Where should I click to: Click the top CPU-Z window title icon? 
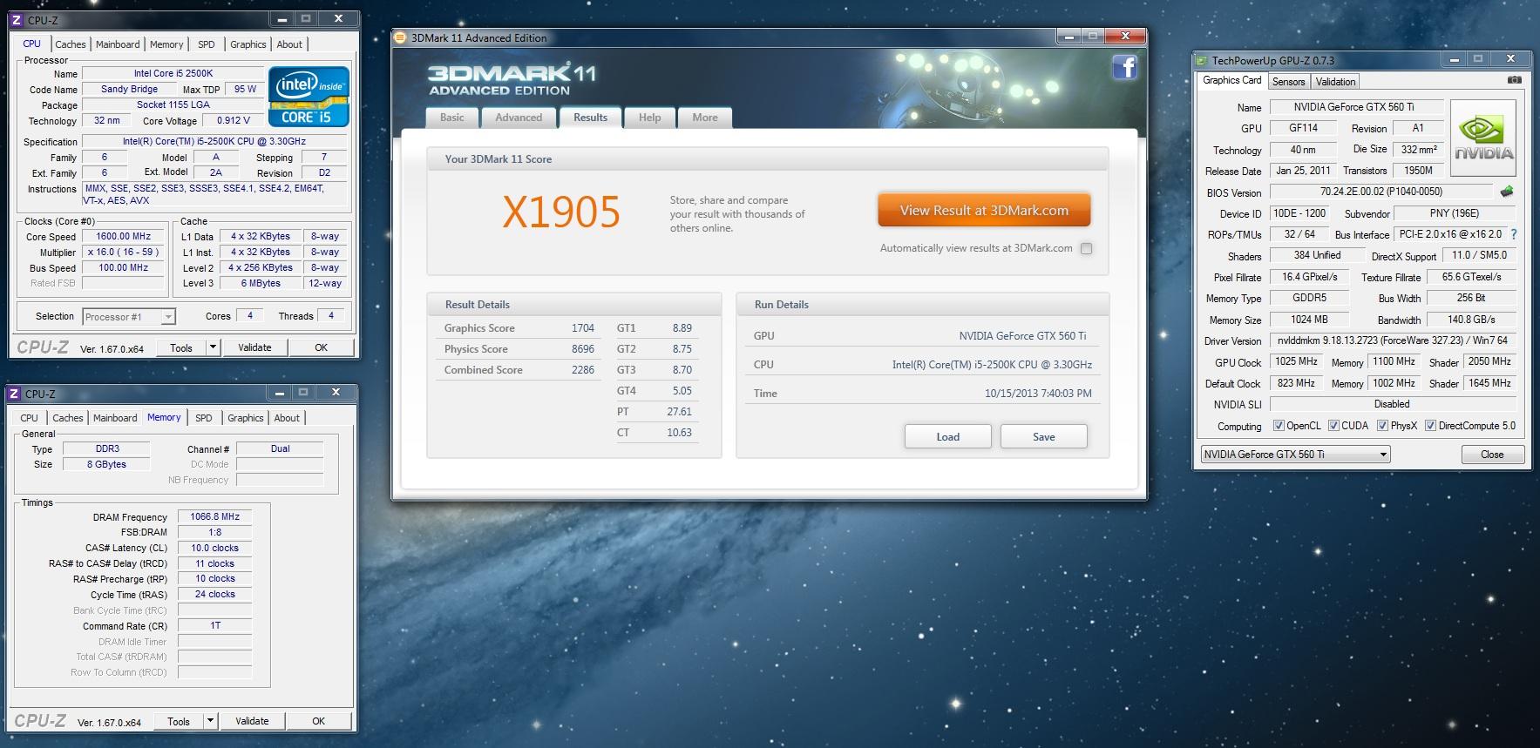point(18,20)
